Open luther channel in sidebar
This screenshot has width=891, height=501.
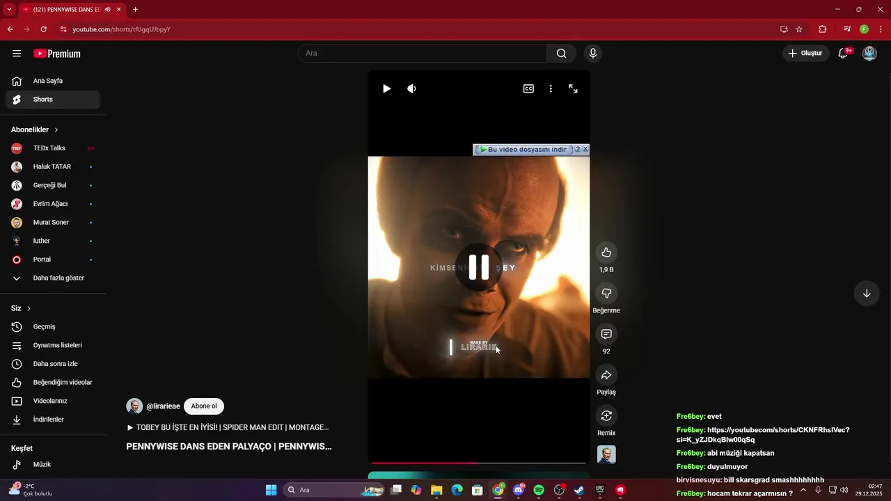point(53,241)
